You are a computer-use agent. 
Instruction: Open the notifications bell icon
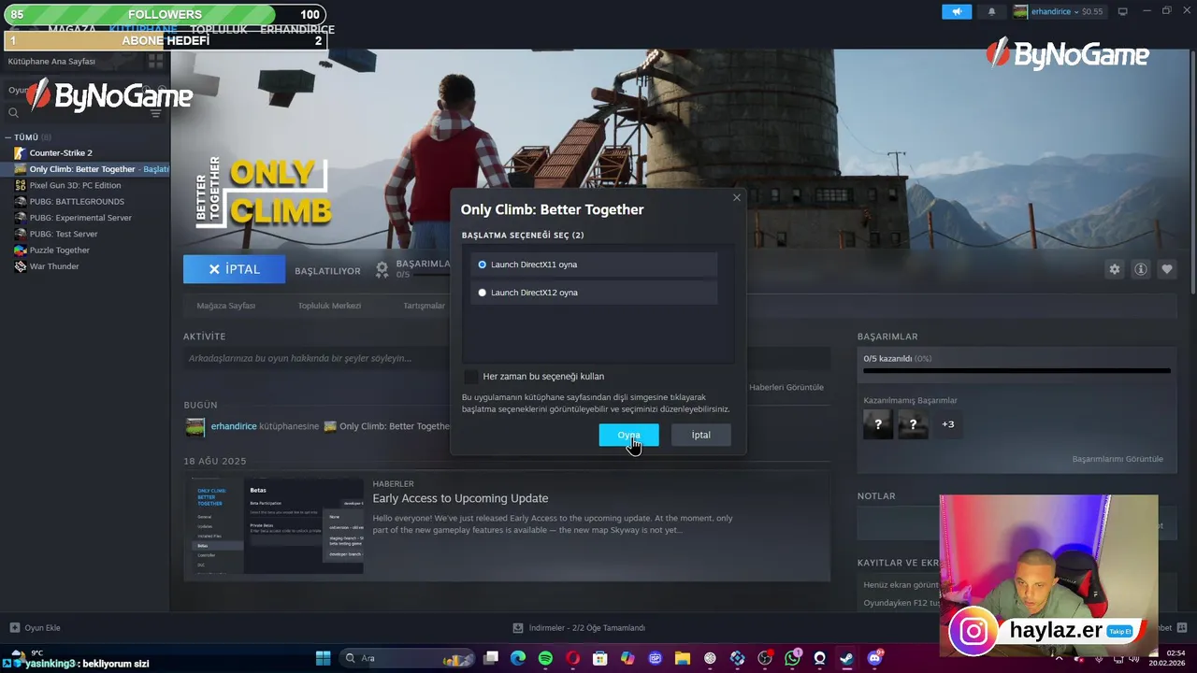991,11
